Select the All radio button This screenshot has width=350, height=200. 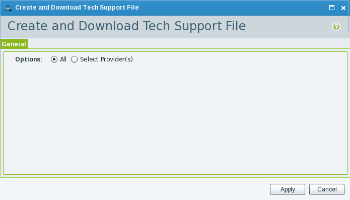tap(54, 59)
